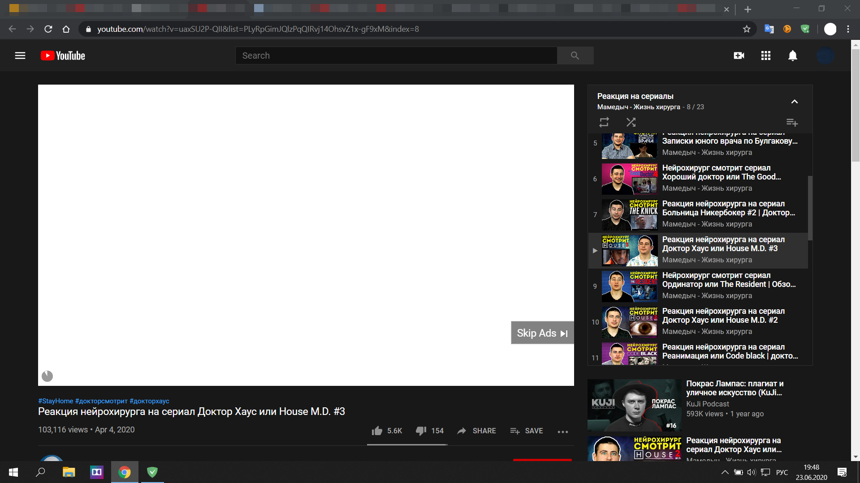
Task: Open playlist video 9 Ординатор The Resident
Action: point(698,286)
